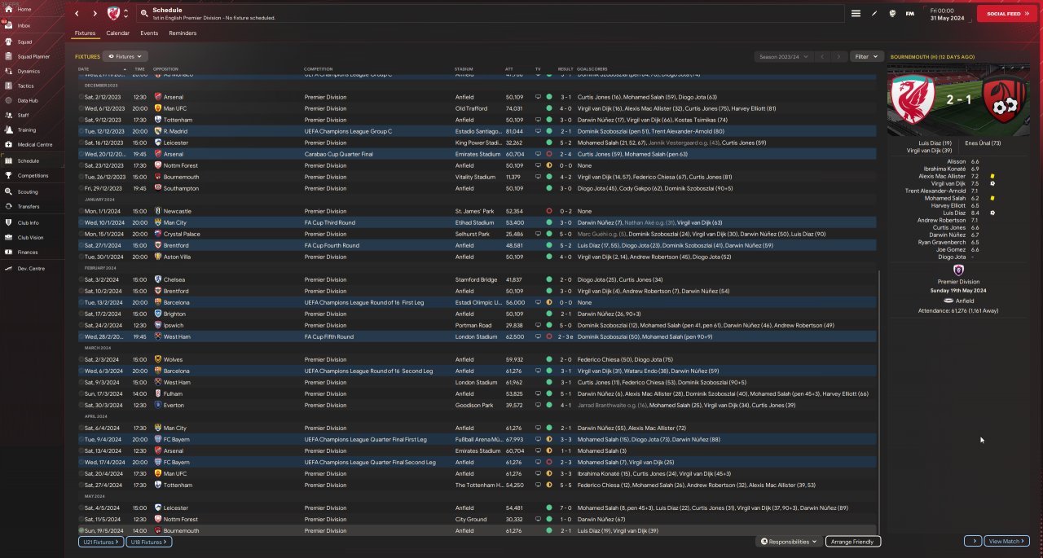Click Luis Diaz in the match ratings list

[954, 213]
